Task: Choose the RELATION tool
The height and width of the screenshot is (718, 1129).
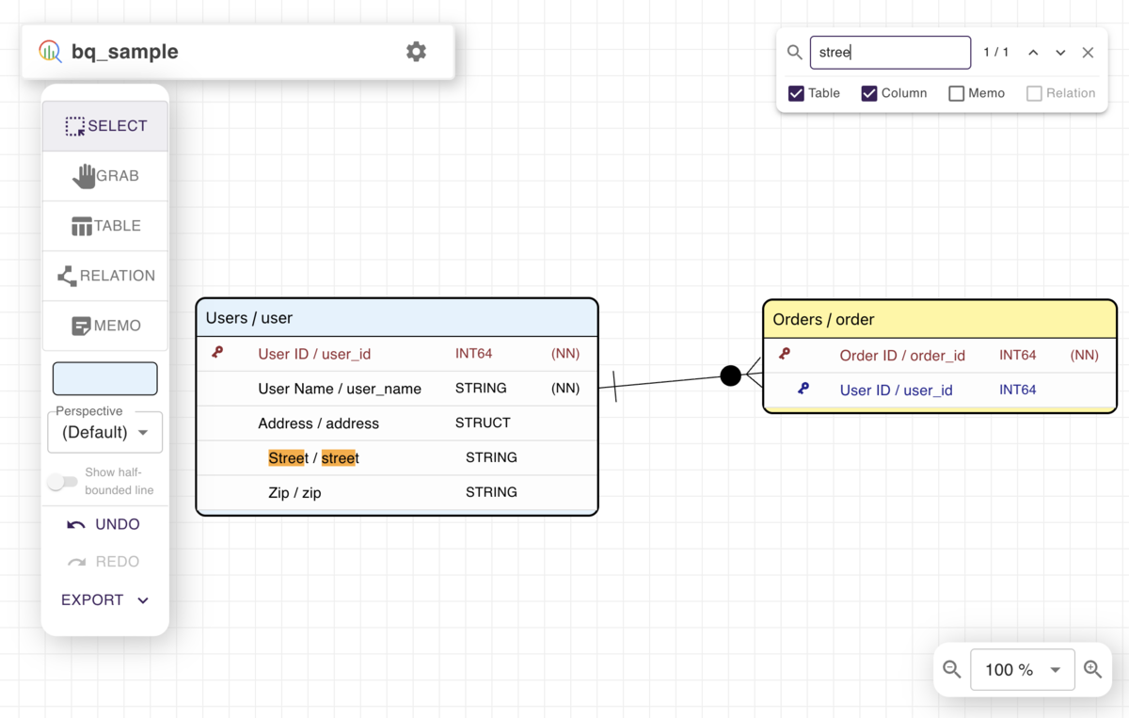Action: (x=105, y=276)
